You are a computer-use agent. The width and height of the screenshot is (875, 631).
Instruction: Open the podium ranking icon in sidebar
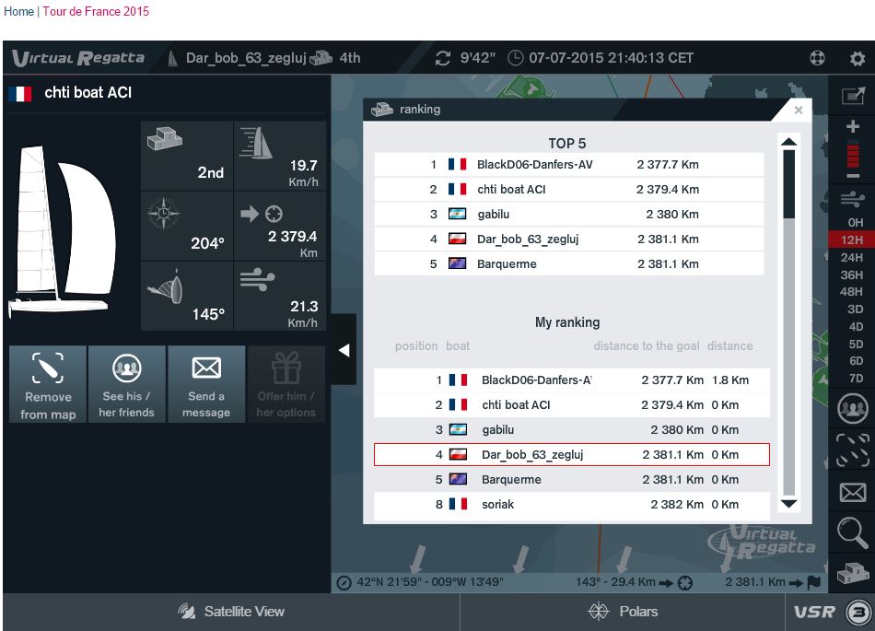click(853, 573)
